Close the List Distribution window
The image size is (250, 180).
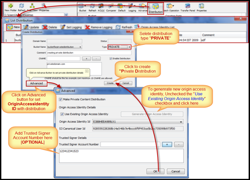click(241, 19)
